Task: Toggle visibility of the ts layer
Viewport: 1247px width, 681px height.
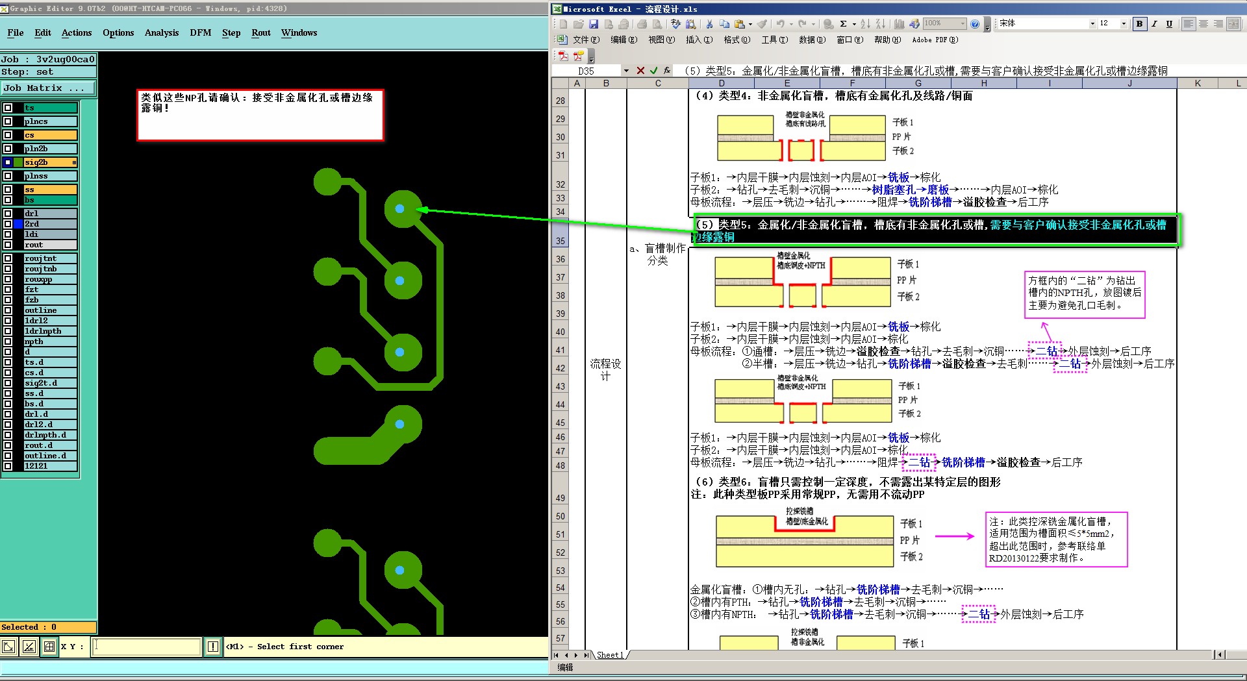Action: [x=8, y=108]
